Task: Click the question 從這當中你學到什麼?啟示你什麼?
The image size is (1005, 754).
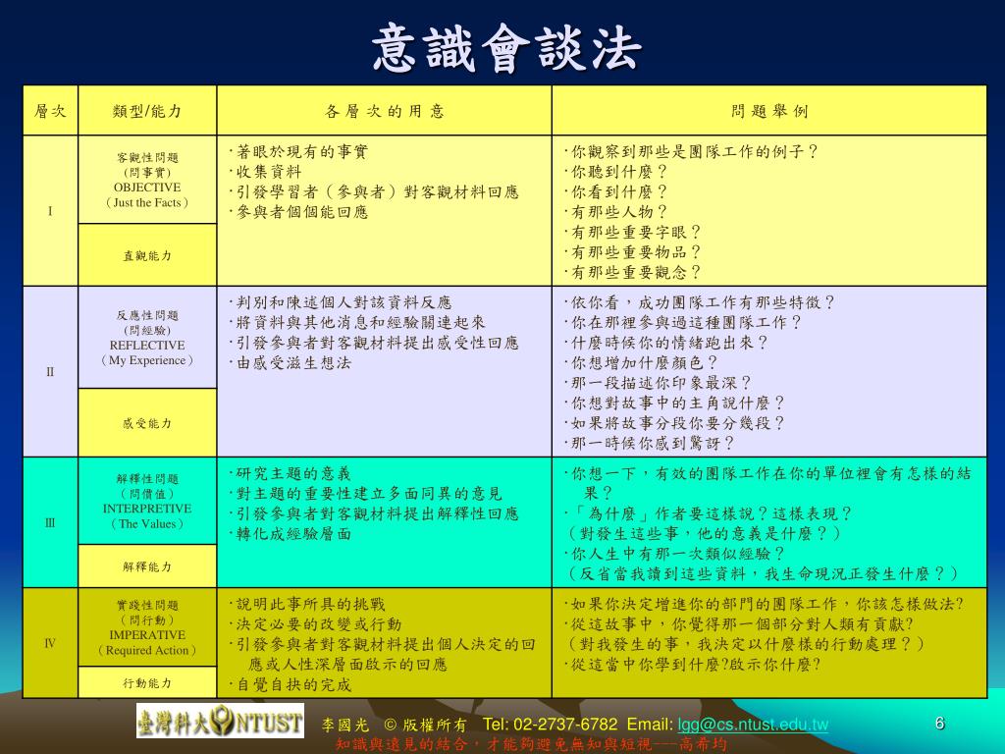Action: [692, 665]
